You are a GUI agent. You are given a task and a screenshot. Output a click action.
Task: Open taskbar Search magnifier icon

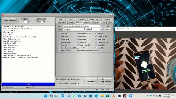(51, 96)
